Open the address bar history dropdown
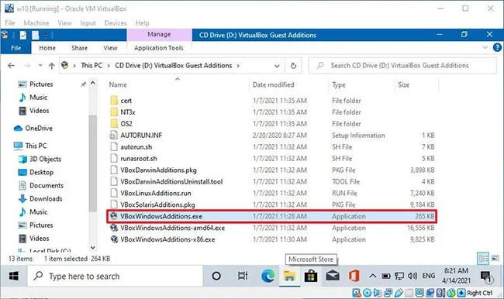 pos(277,66)
